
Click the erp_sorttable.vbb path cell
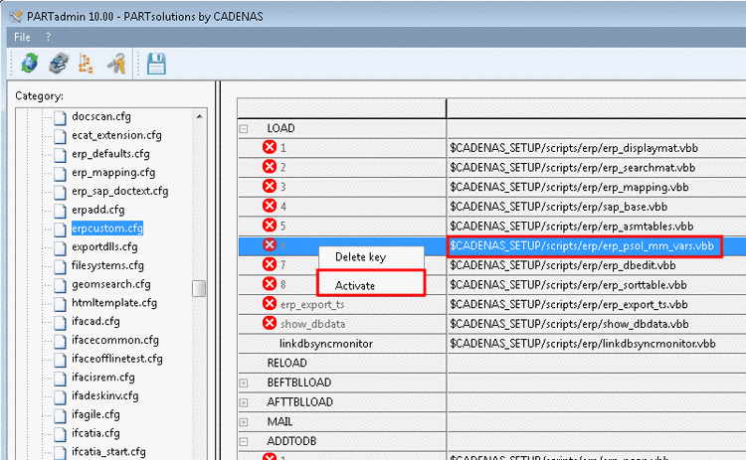point(596,285)
